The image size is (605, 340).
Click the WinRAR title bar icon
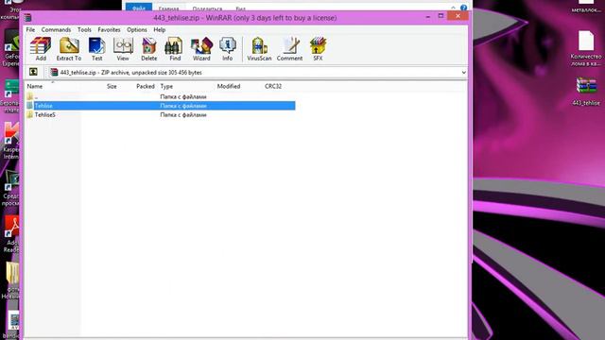tap(27, 18)
